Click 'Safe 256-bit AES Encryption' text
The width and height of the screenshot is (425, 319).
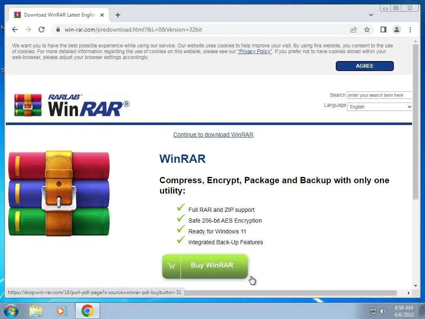point(225,221)
